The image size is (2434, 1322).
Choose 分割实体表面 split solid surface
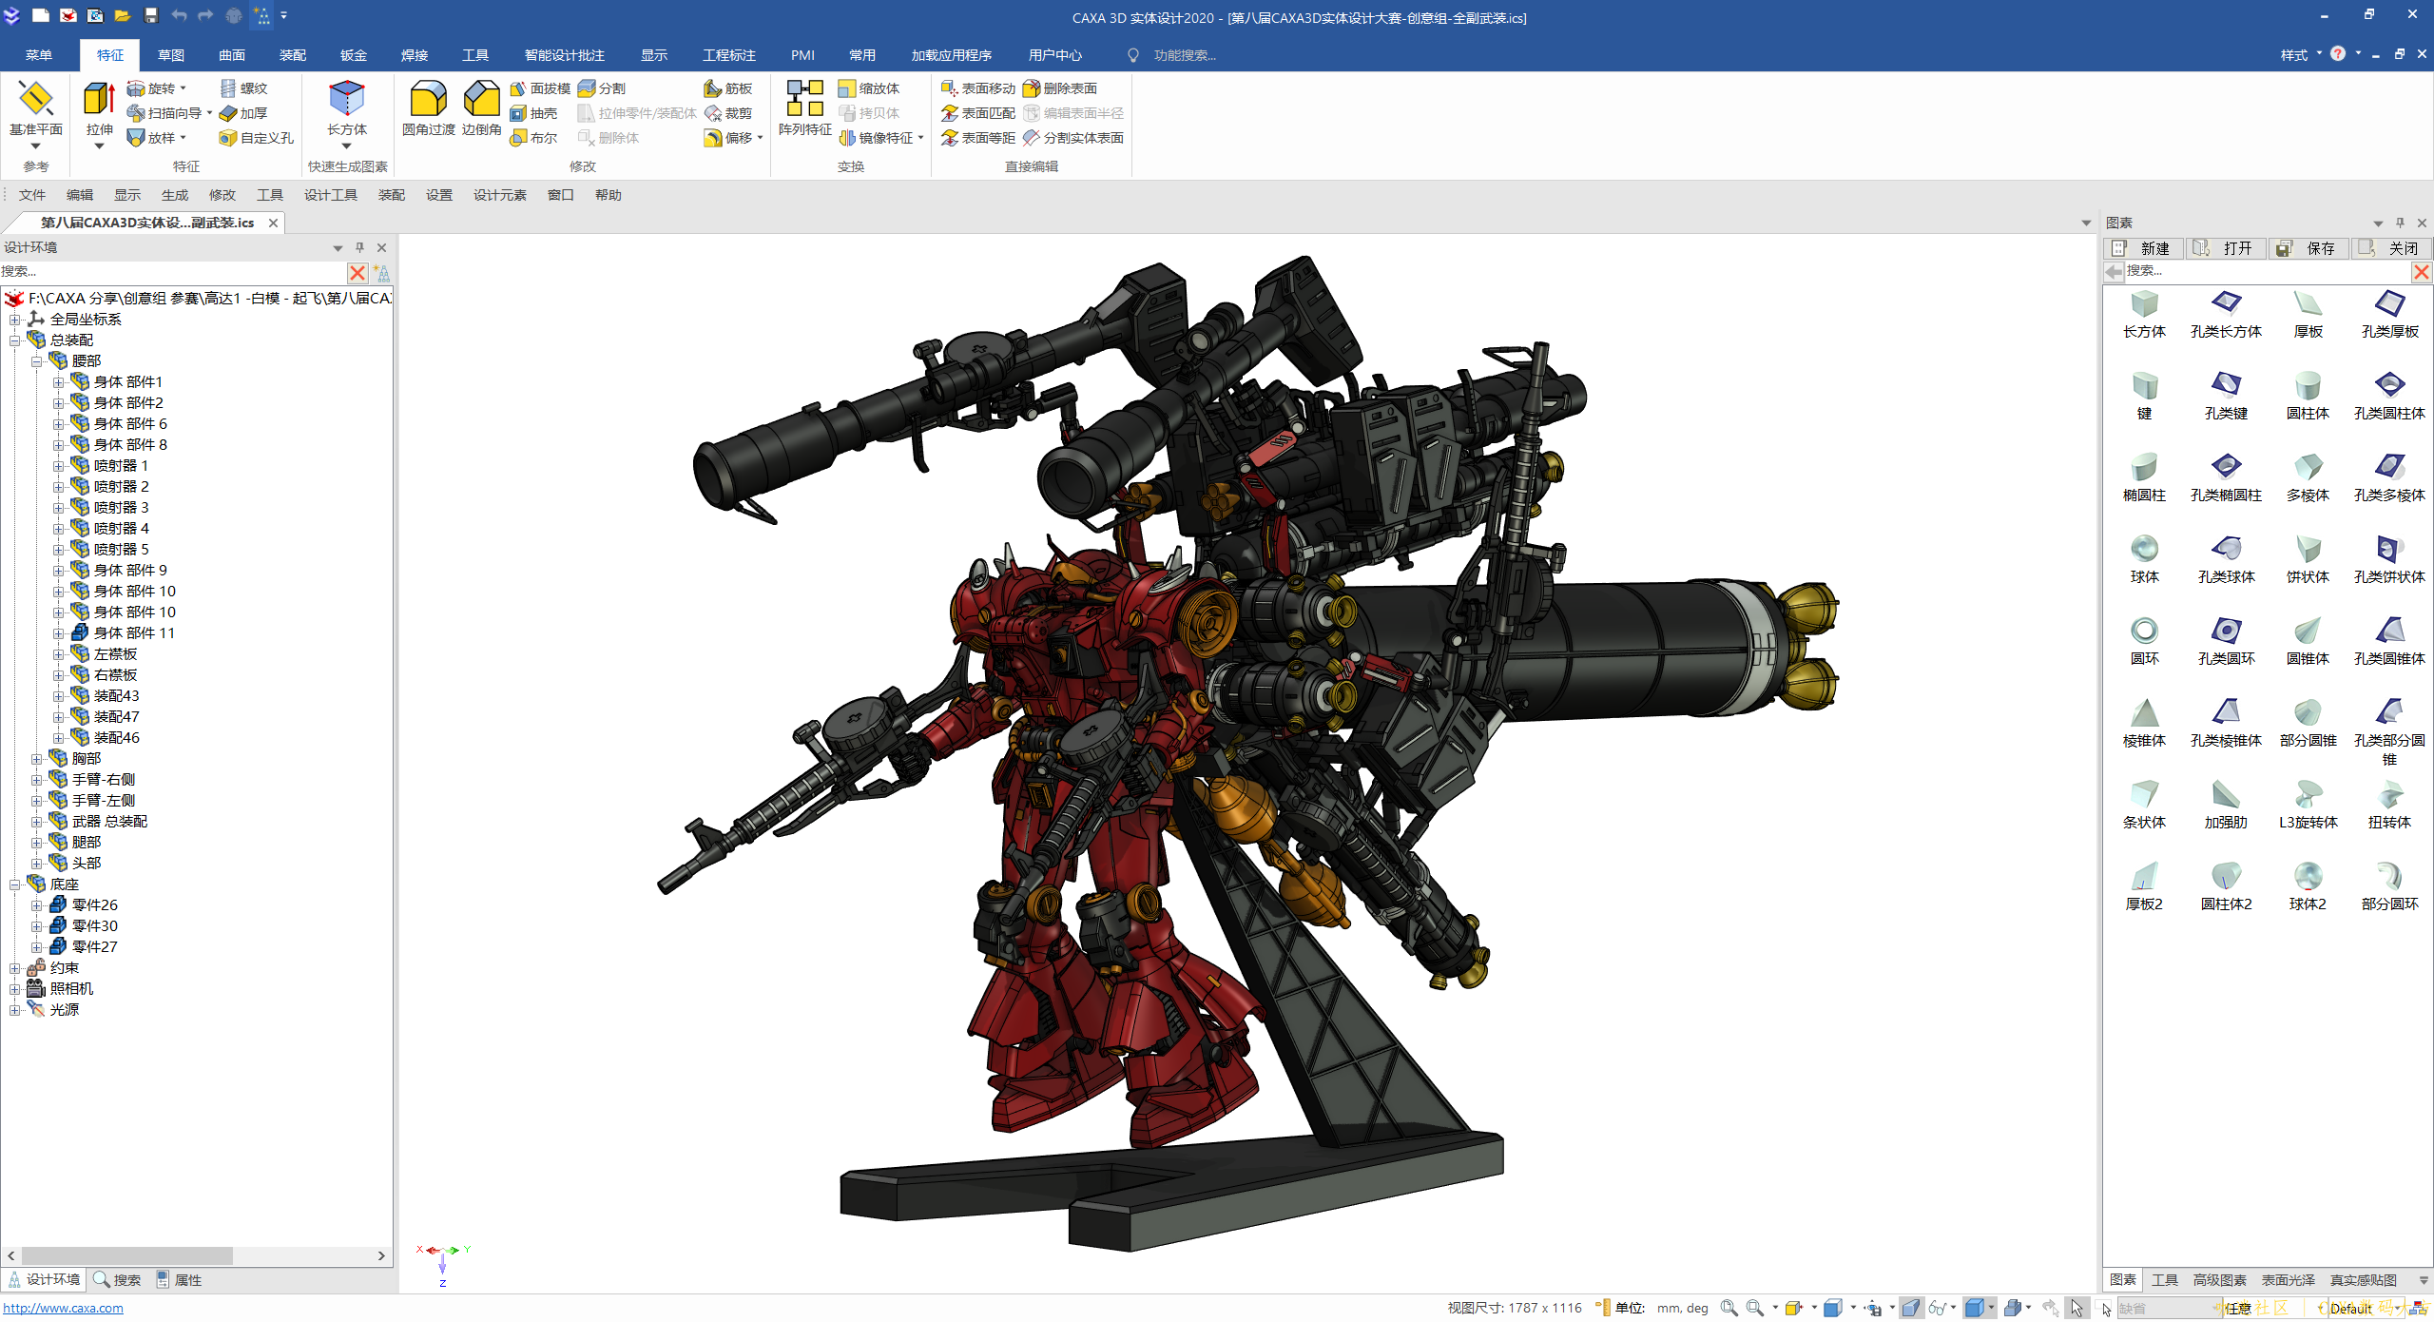tap(1073, 138)
